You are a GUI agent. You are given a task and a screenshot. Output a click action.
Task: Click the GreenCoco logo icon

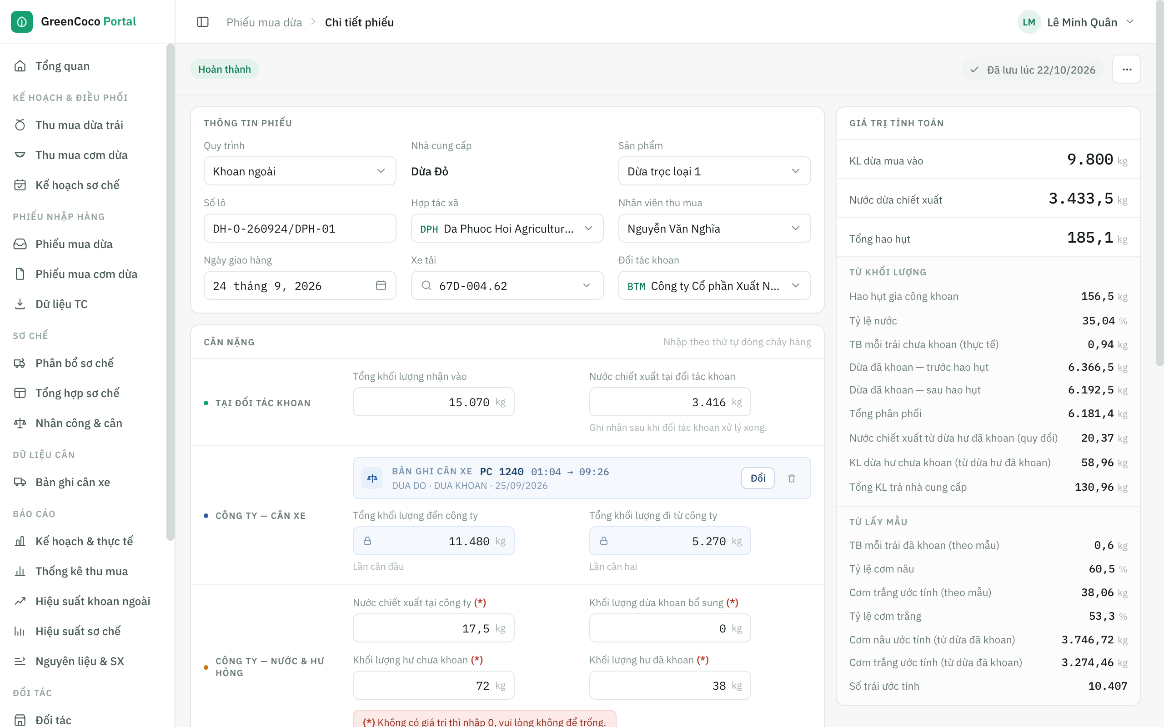pyautogui.click(x=22, y=22)
